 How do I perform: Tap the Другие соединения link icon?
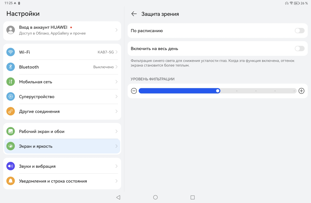[10, 111]
